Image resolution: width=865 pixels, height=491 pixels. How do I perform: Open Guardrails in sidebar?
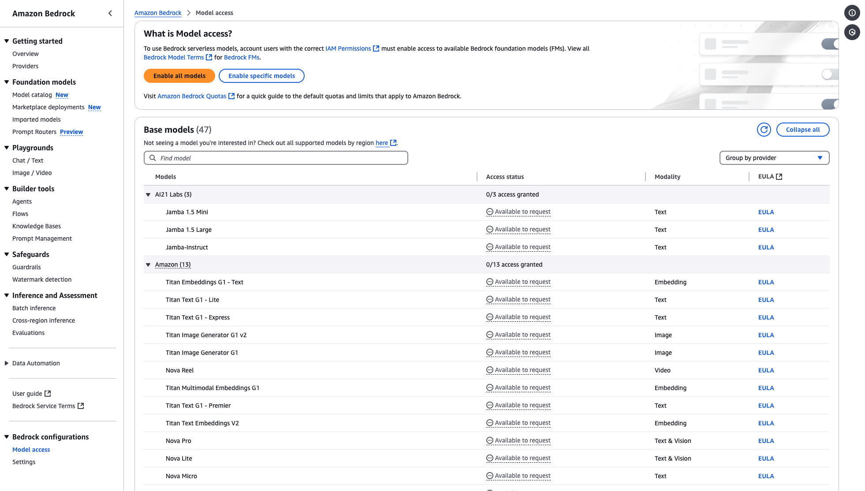pyautogui.click(x=26, y=267)
